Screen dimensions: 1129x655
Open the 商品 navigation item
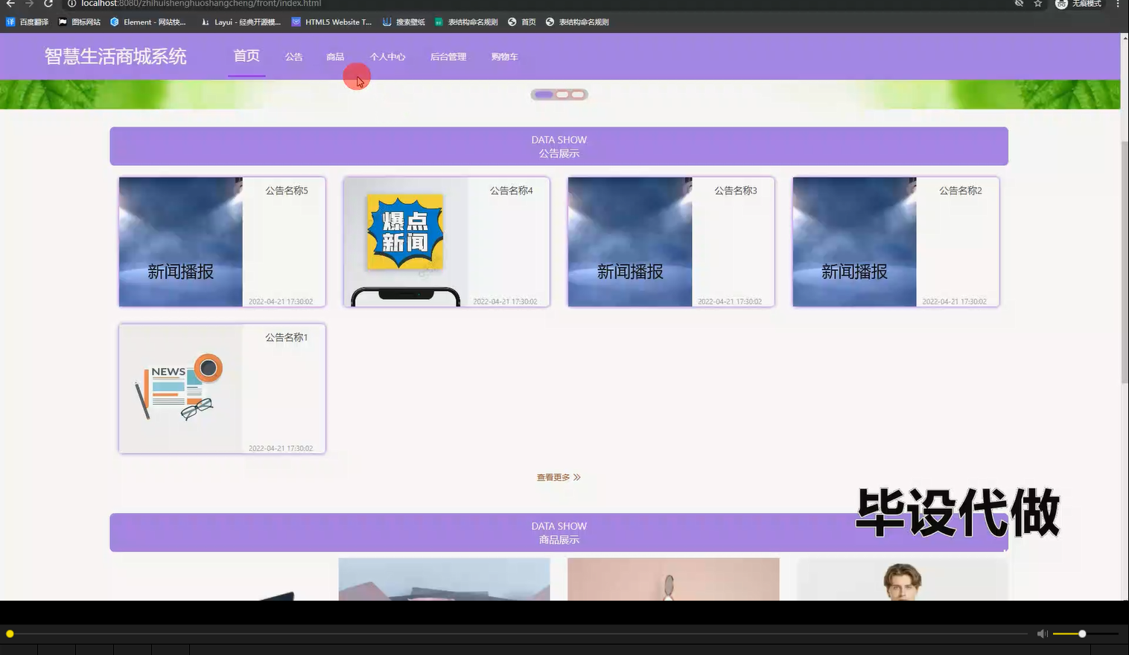tap(335, 57)
